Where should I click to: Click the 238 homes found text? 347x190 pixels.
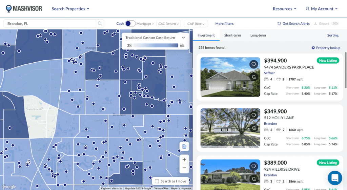(x=212, y=47)
